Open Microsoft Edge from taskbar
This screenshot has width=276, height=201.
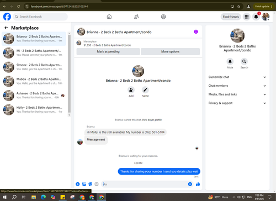point(43,197)
